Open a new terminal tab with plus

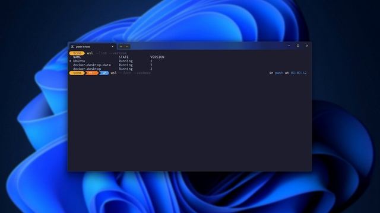(121, 46)
